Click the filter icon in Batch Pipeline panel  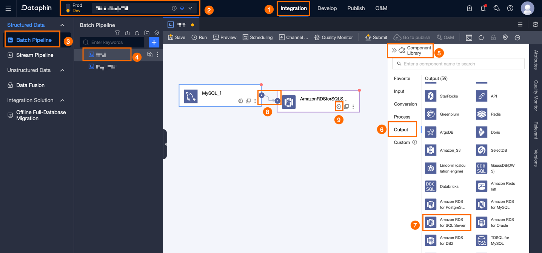point(117,33)
